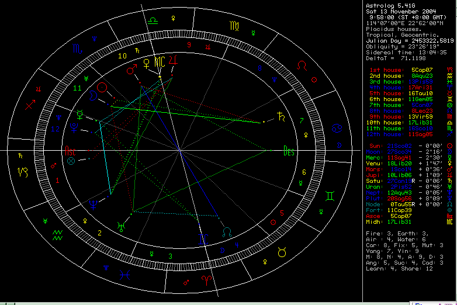Viewport: 457px width, 305px height.
Task: Click the blue Moon crescent in the wheel
Action: click(x=94, y=96)
